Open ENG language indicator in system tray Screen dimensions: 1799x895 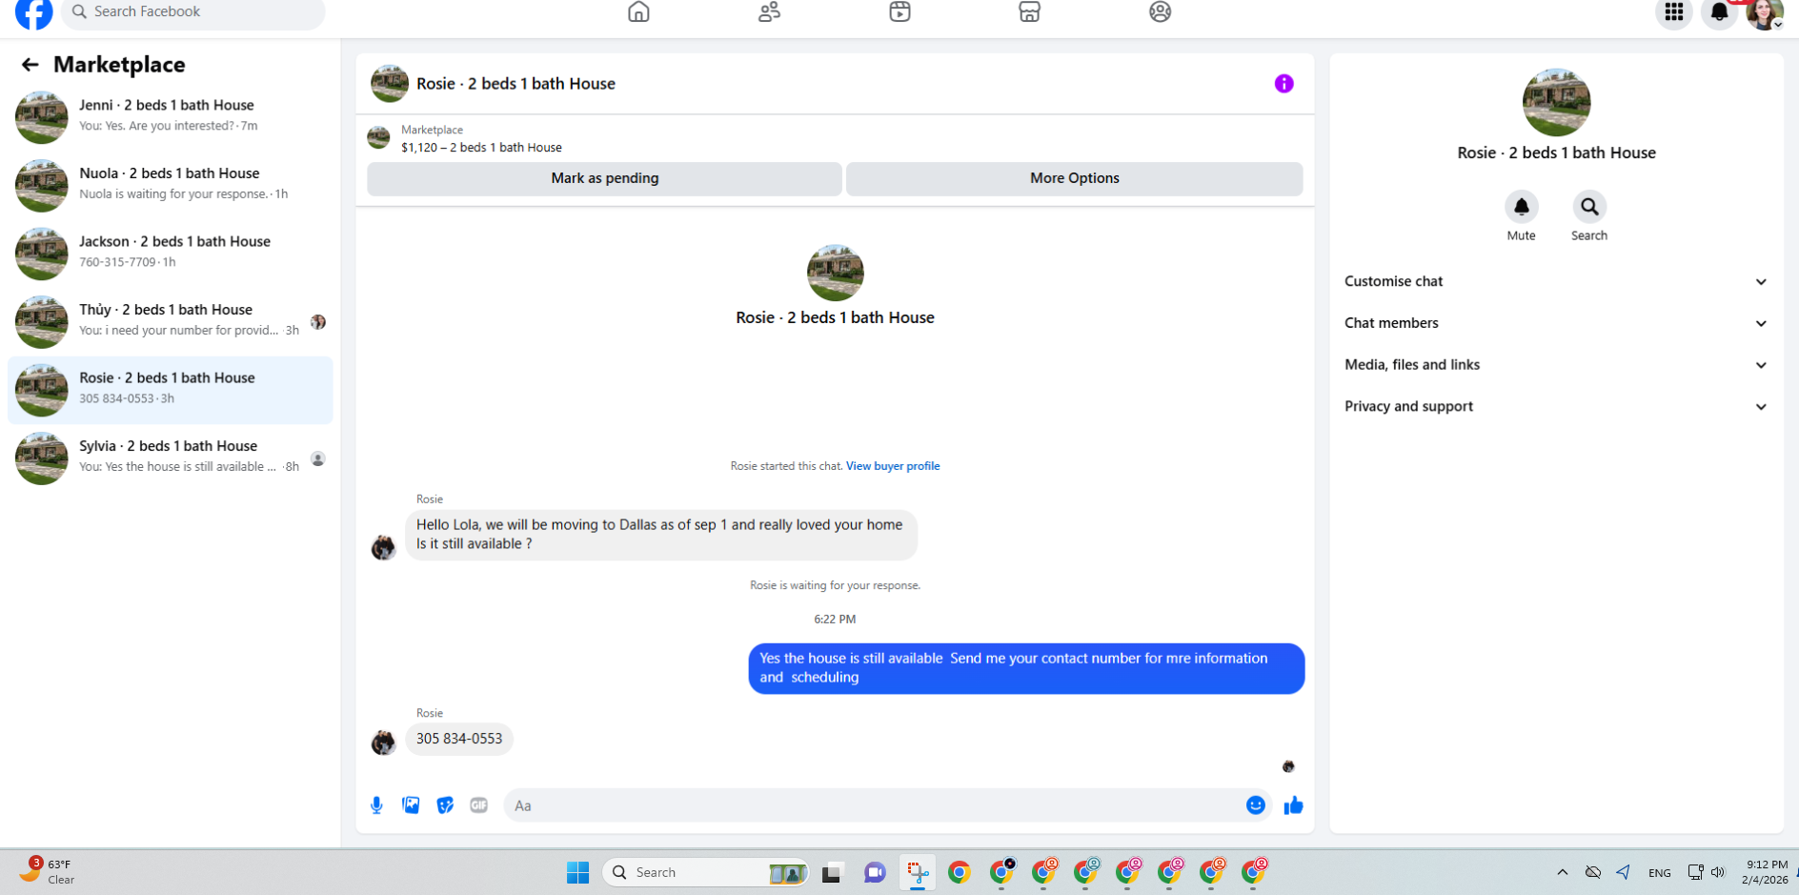1659,872
